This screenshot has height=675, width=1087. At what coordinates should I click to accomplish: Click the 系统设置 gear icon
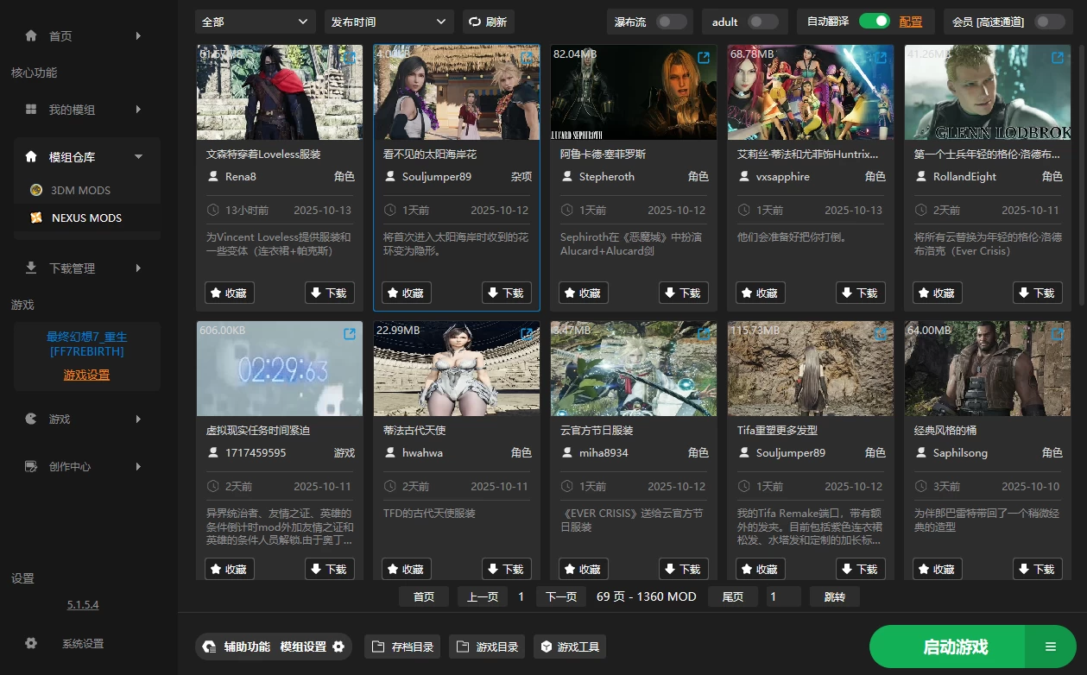click(x=32, y=643)
